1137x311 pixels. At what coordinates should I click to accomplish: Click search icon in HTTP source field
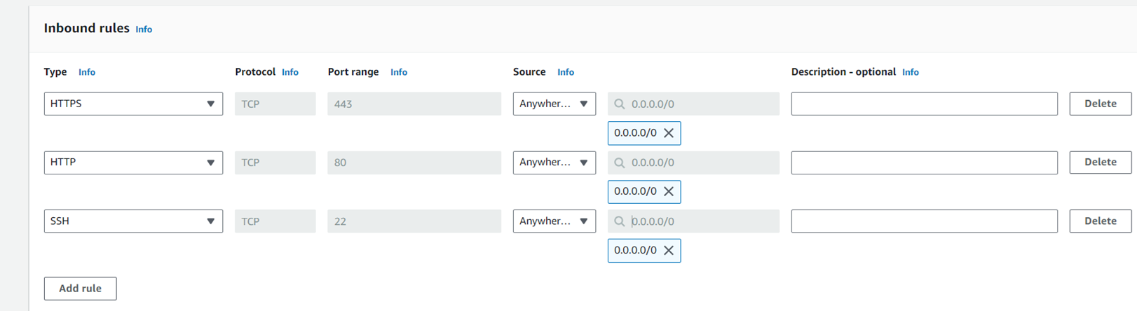tap(620, 163)
